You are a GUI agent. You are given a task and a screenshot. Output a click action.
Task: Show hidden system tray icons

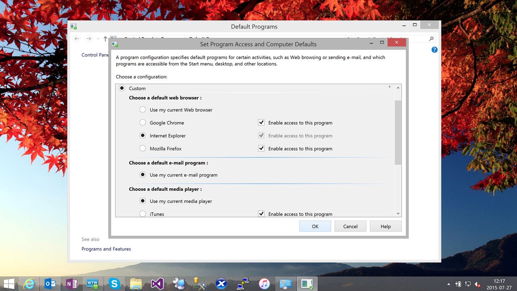click(x=449, y=284)
